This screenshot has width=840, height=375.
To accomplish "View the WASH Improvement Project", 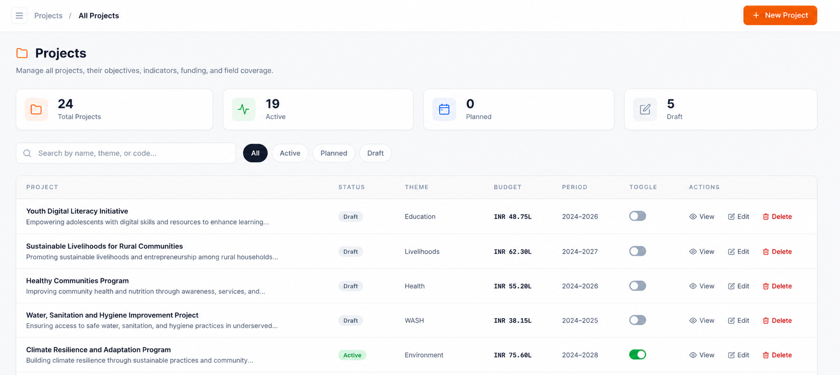I will tap(702, 320).
